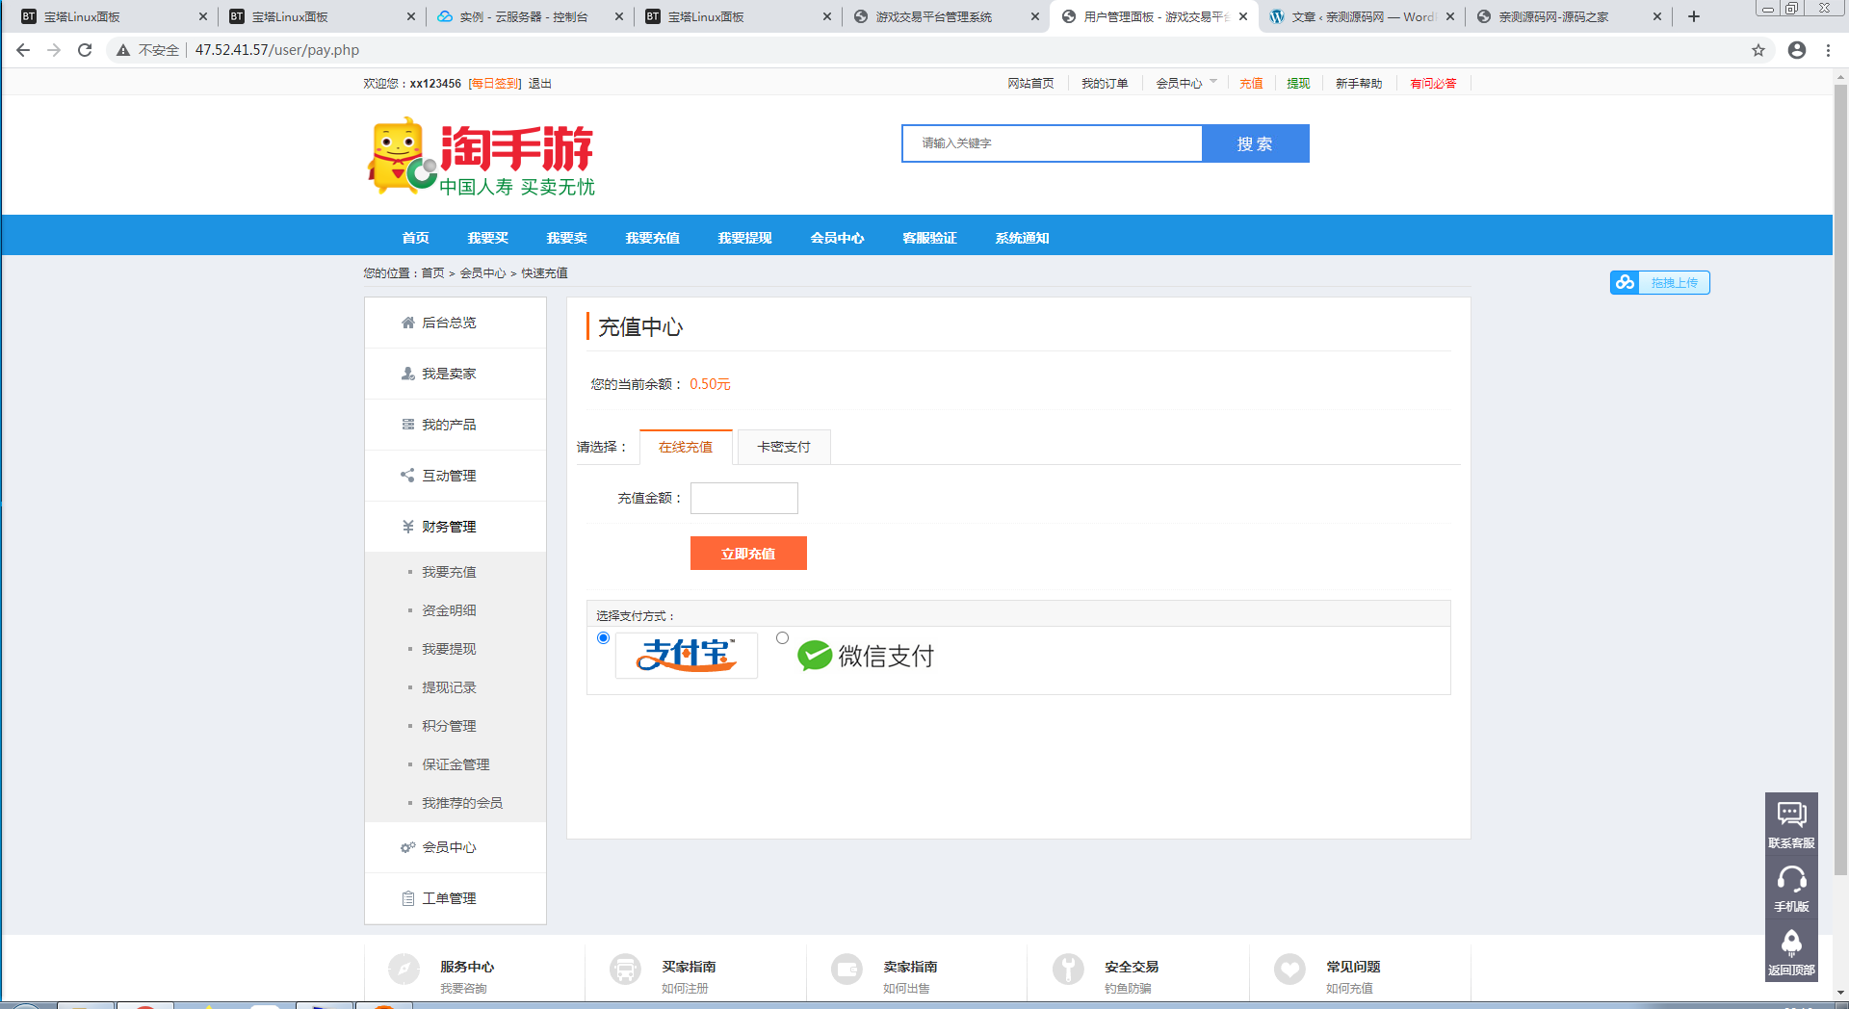Click the 后台总览 home icon in sidebar
Screen dimensions: 1849x1009
click(x=408, y=323)
